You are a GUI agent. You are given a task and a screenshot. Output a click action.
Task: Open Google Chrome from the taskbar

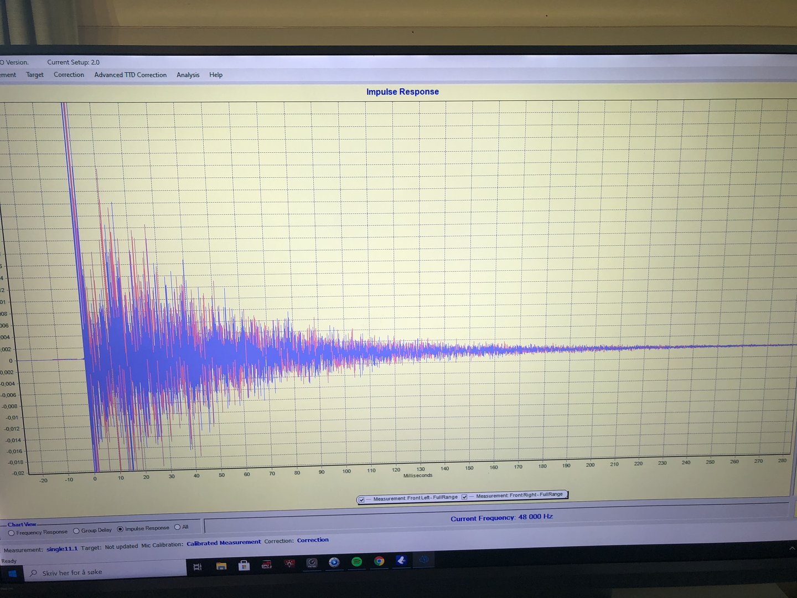379,561
